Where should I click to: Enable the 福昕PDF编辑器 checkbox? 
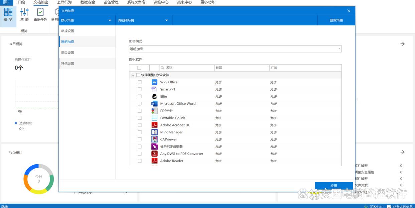click(x=139, y=146)
